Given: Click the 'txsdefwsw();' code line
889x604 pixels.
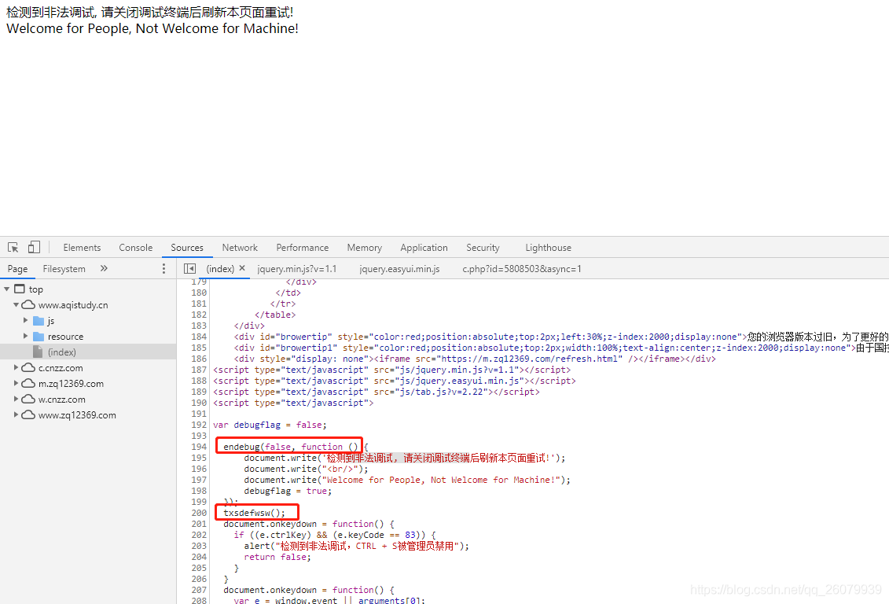Looking at the screenshot, I should tap(254, 513).
